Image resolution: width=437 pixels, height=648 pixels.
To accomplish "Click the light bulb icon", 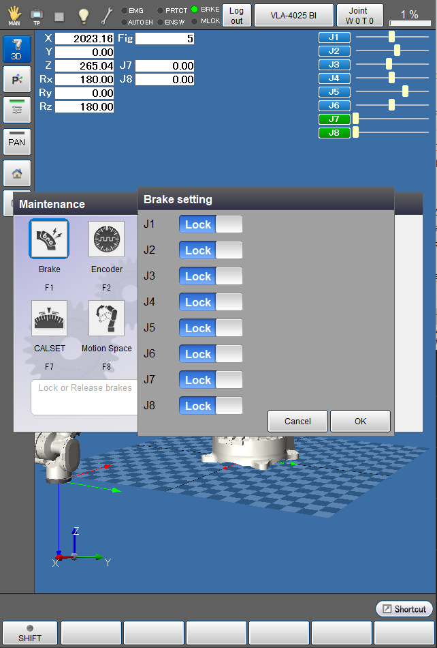I will coord(83,16).
